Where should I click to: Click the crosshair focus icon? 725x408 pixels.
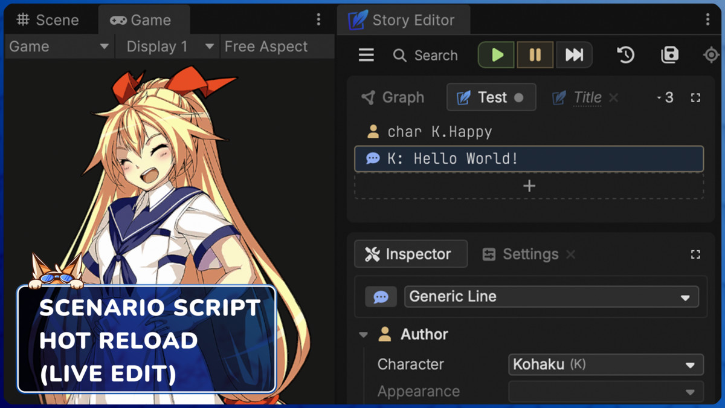point(710,54)
